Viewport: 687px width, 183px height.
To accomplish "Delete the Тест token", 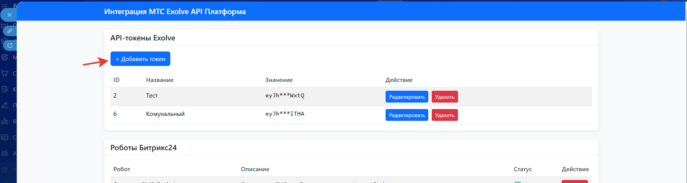I will click(x=445, y=97).
